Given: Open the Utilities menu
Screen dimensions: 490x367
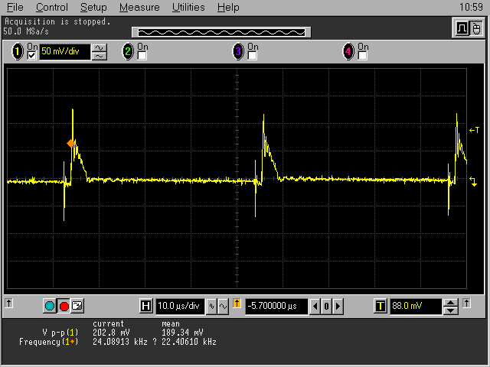Looking at the screenshot, I should (188, 7).
